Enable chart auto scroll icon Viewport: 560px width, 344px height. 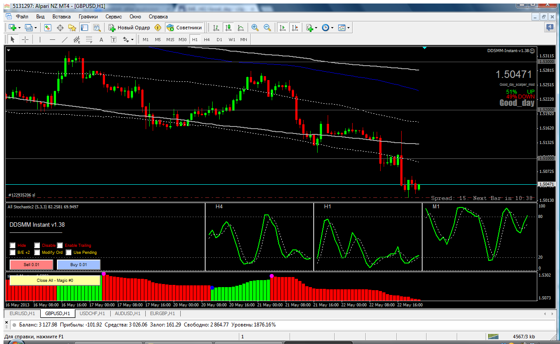click(x=283, y=28)
